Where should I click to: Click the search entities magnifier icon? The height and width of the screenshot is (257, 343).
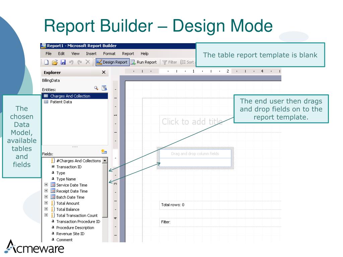tap(96, 88)
